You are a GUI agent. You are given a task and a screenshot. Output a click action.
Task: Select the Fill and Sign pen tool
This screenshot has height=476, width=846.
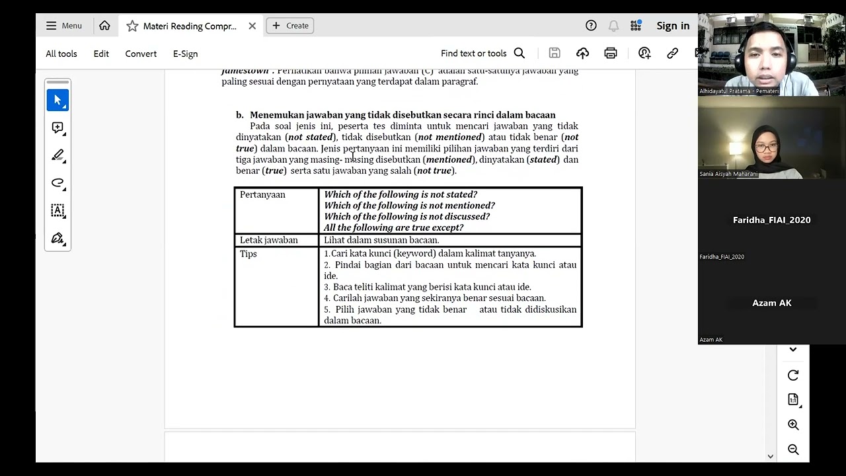coord(58,239)
